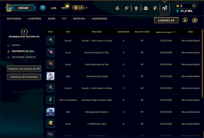
Task: Click the Tipo column header
Action: tap(68, 32)
